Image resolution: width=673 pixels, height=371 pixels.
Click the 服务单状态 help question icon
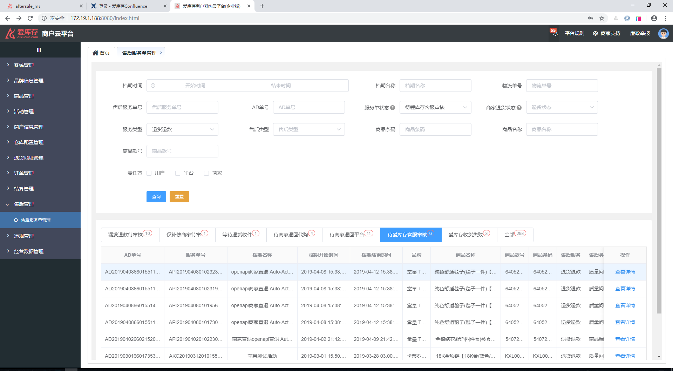pyautogui.click(x=393, y=108)
